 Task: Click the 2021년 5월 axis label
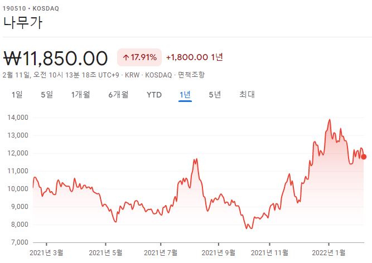point(105,252)
